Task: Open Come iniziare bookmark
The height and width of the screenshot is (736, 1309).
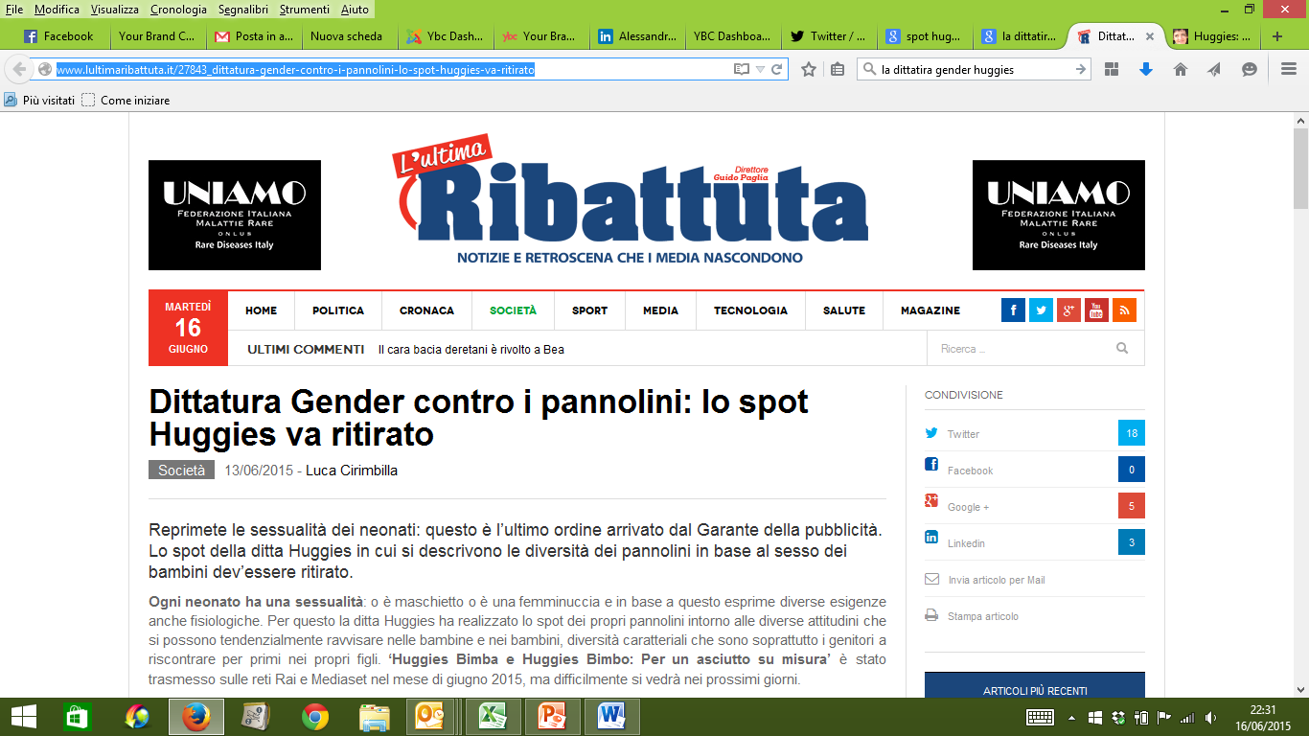Action: click(126, 100)
